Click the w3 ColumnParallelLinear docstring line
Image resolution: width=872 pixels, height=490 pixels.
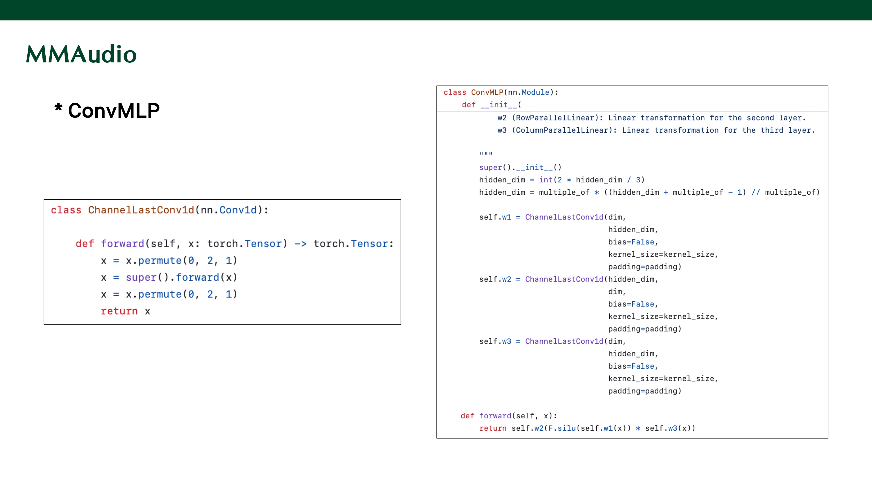[x=656, y=130]
